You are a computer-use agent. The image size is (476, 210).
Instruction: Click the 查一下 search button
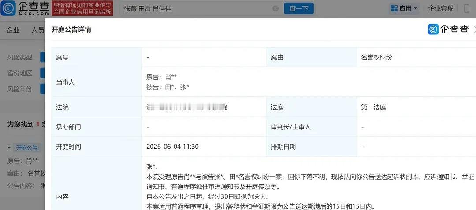click(299, 8)
